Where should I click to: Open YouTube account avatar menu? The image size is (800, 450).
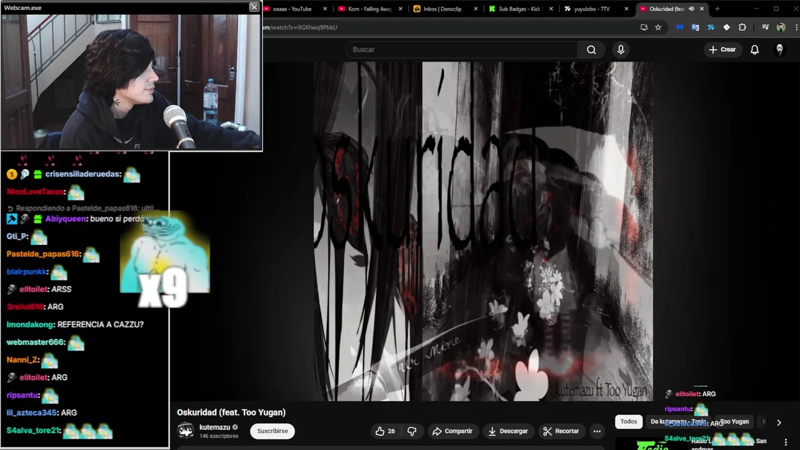coord(779,50)
